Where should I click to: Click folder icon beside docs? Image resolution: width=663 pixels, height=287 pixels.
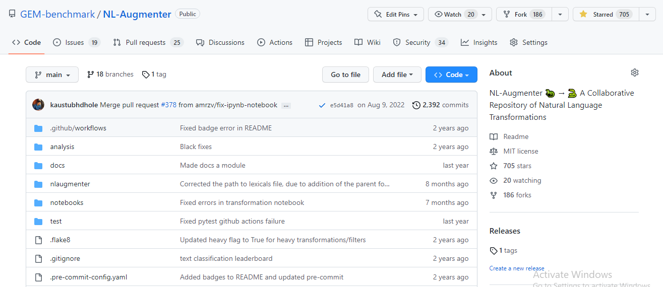(38, 165)
